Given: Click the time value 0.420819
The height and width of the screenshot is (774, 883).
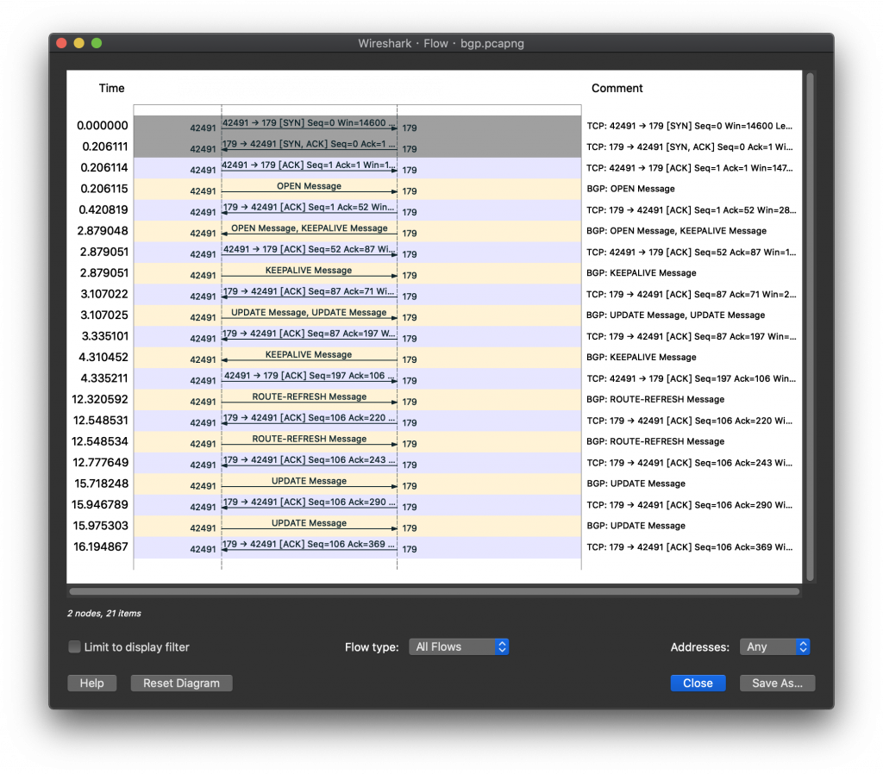Looking at the screenshot, I should (x=103, y=210).
